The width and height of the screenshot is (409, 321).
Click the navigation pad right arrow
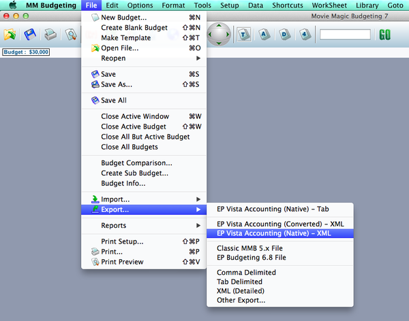click(x=228, y=35)
